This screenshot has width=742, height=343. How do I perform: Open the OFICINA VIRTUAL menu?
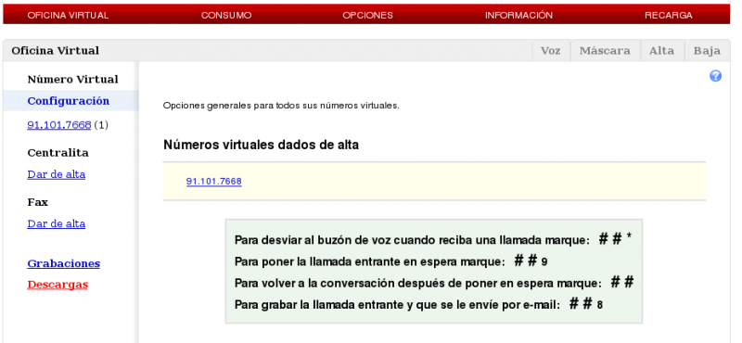(x=68, y=15)
